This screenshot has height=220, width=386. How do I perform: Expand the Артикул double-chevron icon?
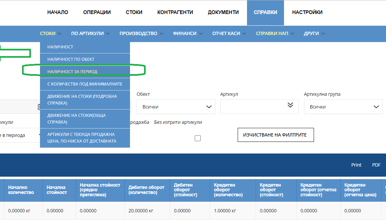290,105
